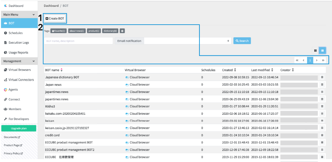Screen dimensions: 332x162
Task: Switch to grid view
Action: coord(315,51)
